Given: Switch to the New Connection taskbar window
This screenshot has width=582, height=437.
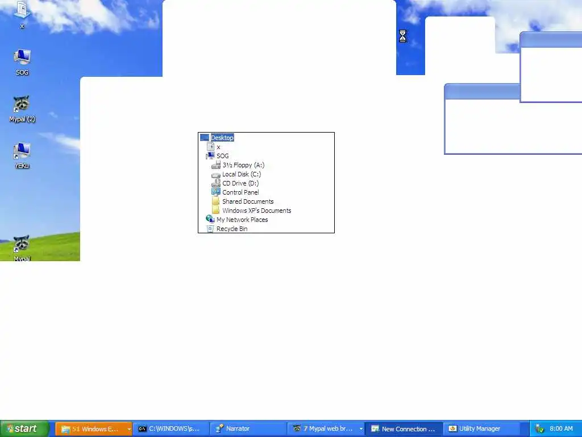Looking at the screenshot, I should 404,429.
